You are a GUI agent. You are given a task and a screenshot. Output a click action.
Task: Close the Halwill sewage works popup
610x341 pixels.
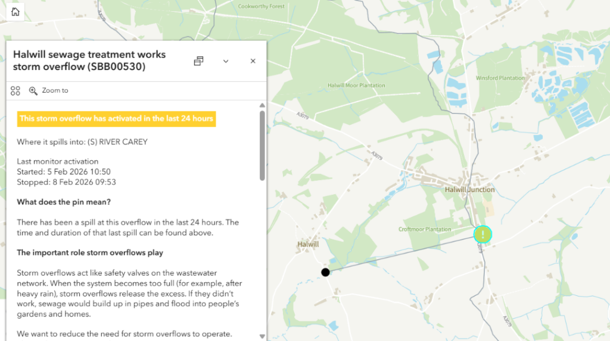click(253, 61)
